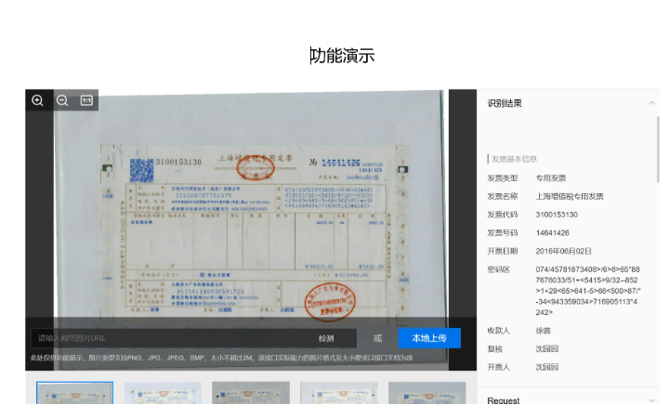Viewport: 669px width, 418px height.
Task: Click the 发票基本信息 section label
Action: [x=514, y=159]
